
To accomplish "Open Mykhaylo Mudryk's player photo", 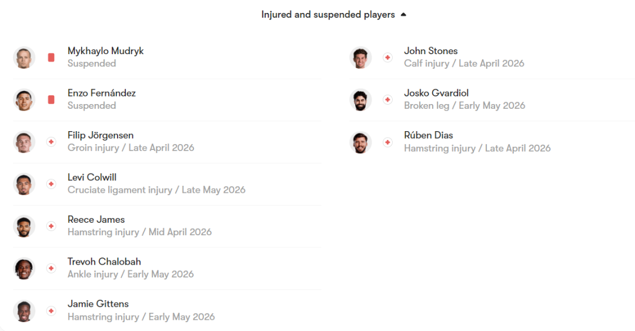I will pos(24,58).
